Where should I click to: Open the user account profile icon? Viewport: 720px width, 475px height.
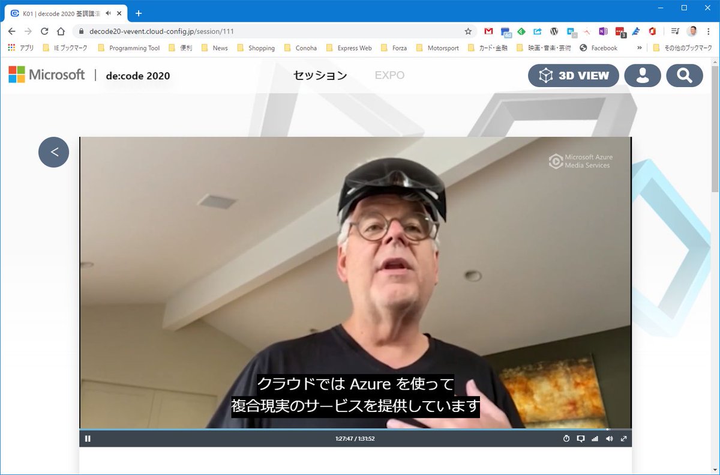tap(643, 76)
